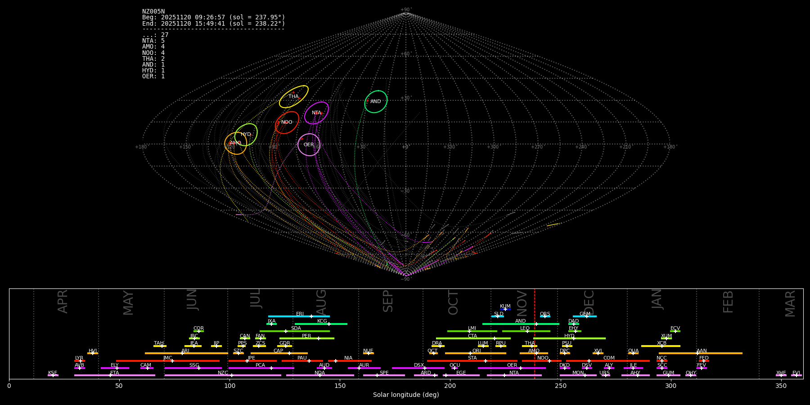Click the PAU shower bar in timeline

pos(302,360)
